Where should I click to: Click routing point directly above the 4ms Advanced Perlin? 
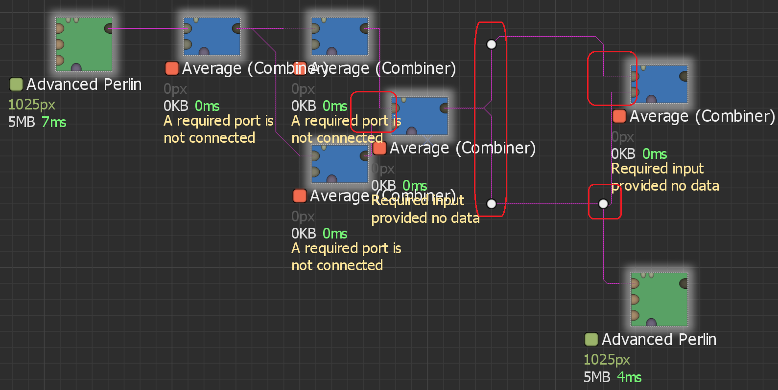[603, 204]
